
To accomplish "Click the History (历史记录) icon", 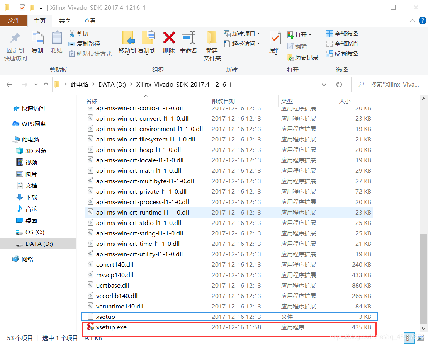I will (x=290, y=57).
